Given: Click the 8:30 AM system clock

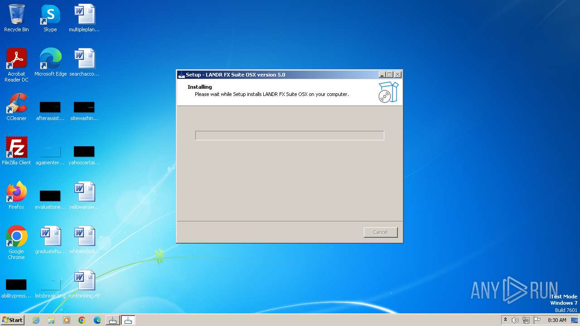Looking at the screenshot, I should click(557, 320).
